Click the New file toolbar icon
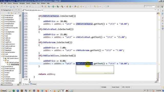Image resolution: width=164 pixels, height=92 pixels. pos(2,7)
